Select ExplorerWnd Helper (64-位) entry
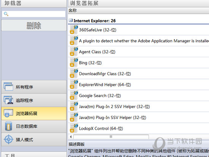209x157 pixels. pyautogui.click(x=138, y=85)
